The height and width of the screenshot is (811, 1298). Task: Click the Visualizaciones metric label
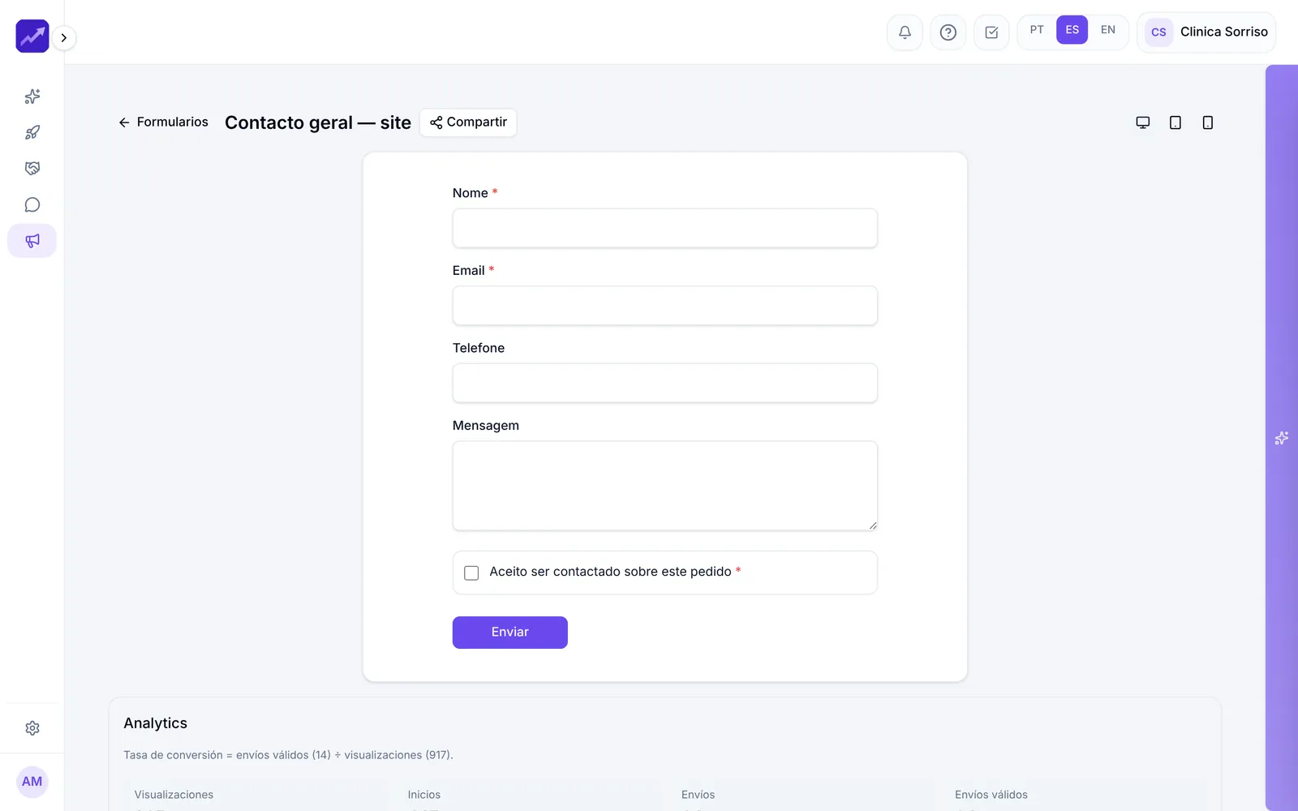174,795
